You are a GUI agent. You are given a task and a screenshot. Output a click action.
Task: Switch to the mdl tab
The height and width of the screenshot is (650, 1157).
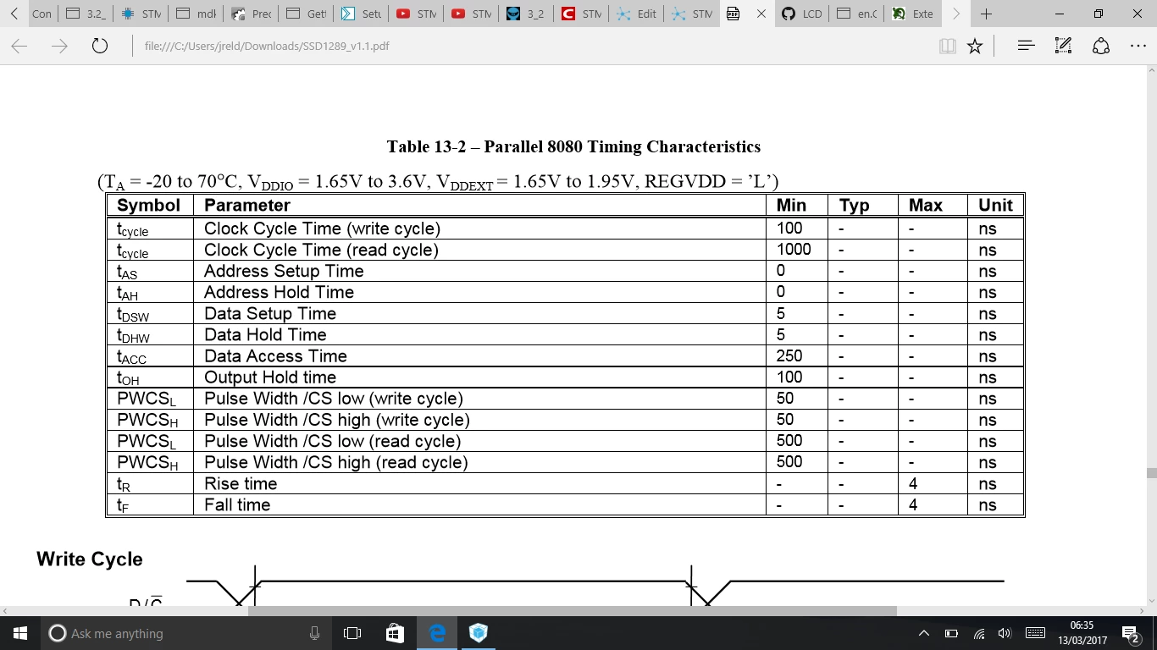pos(197,14)
